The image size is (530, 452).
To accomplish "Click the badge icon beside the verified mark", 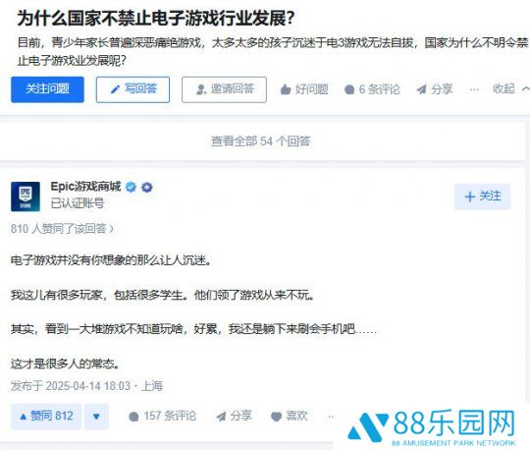I will click(146, 187).
